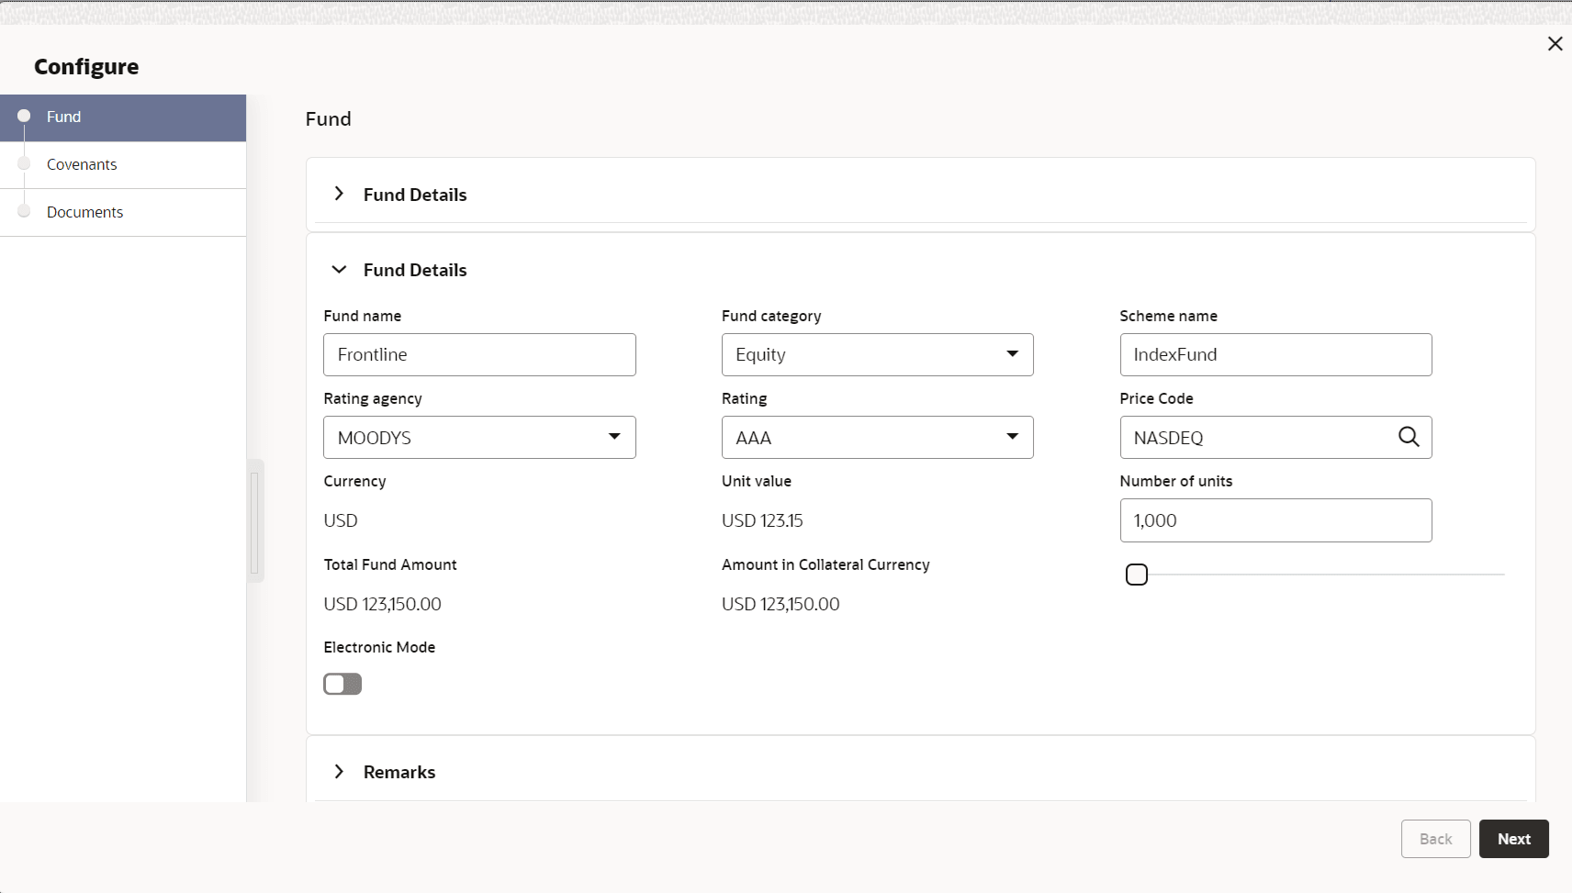The image size is (1572, 893).
Task: Click the Documents step circle indicator
Action: (25, 212)
